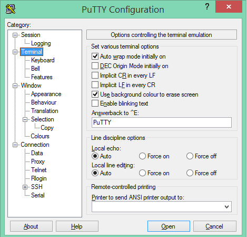Viewport: 247px width, 237px height.
Task: Collapse the Session tree node
Action: 15,35
